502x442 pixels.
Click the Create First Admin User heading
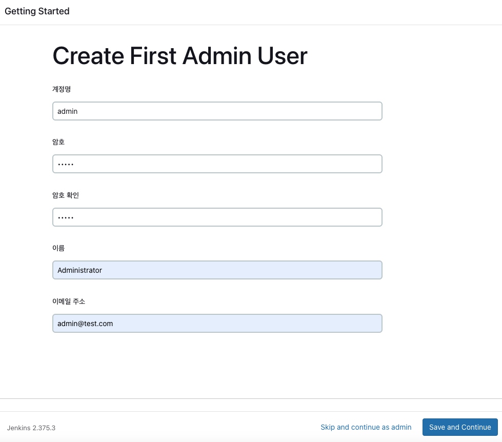180,56
